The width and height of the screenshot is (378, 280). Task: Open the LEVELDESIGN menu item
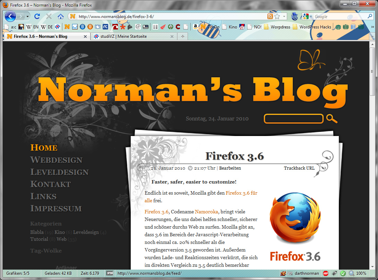coord(60,172)
